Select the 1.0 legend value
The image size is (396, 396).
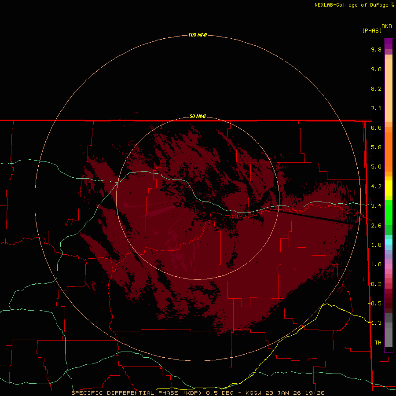coord(376,264)
